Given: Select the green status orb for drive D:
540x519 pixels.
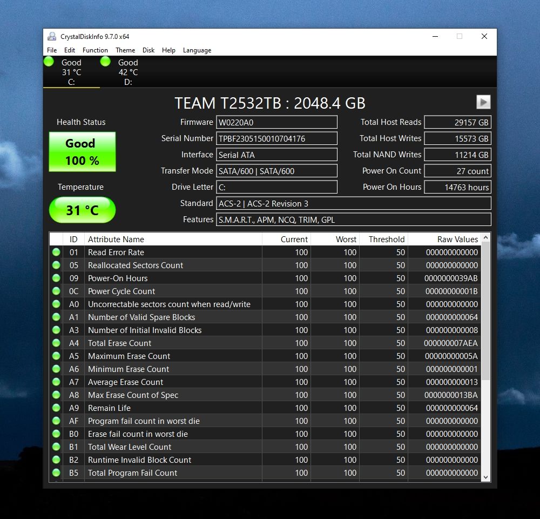Looking at the screenshot, I should pos(105,62).
